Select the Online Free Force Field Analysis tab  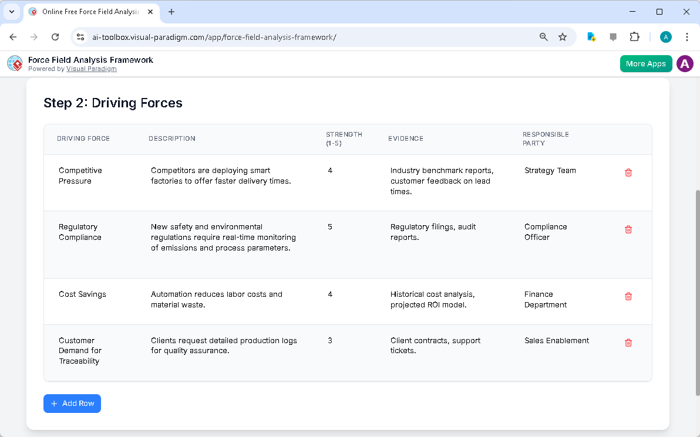click(x=88, y=12)
